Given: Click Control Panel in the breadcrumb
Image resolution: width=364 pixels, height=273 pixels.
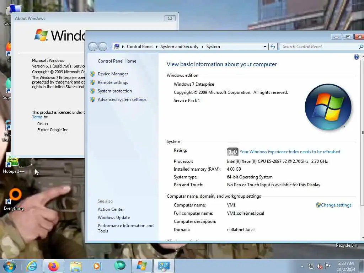Looking at the screenshot, I should (139, 47).
